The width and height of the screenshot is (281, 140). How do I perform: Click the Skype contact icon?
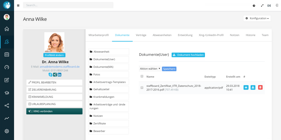(51, 75)
